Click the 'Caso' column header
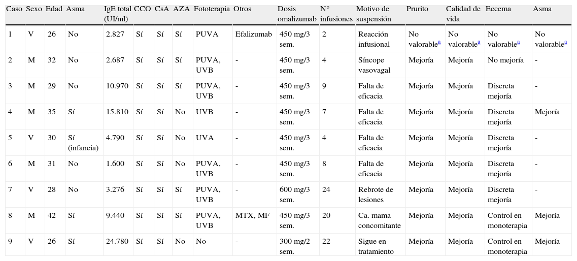The width and height of the screenshot is (577, 261). point(14,9)
